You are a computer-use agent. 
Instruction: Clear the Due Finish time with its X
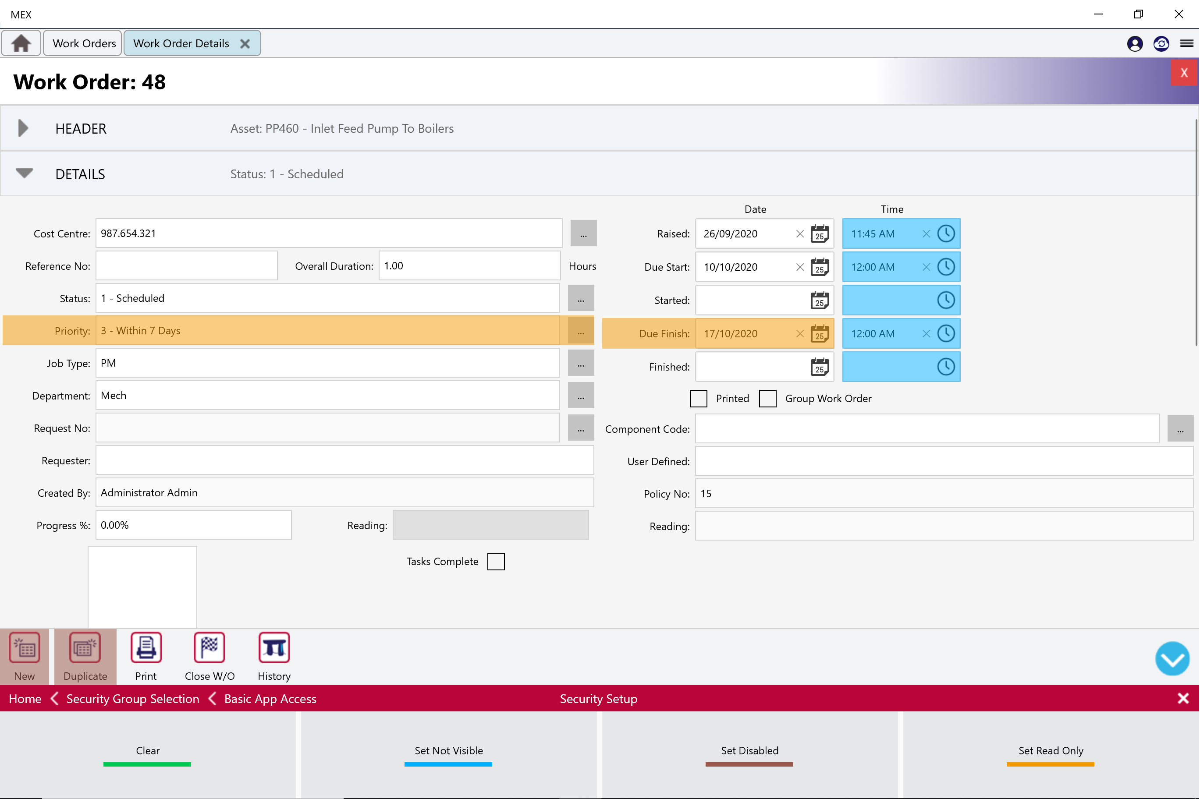click(926, 334)
